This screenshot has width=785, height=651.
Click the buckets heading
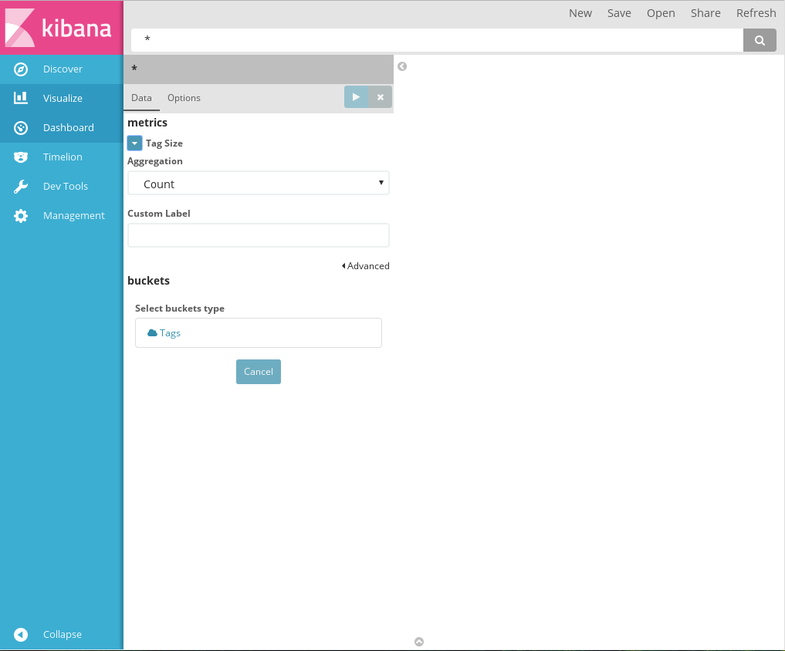(x=149, y=281)
